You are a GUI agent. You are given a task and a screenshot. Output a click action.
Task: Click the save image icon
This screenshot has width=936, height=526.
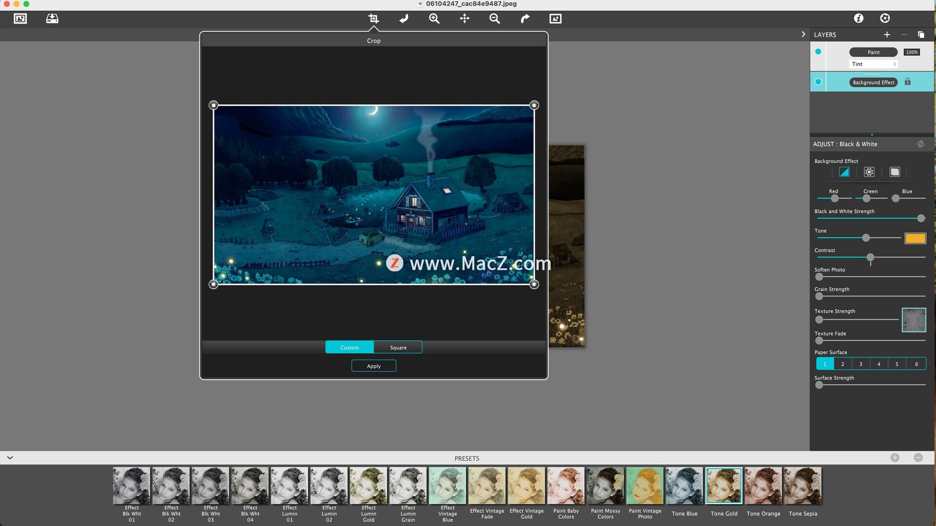tap(52, 19)
